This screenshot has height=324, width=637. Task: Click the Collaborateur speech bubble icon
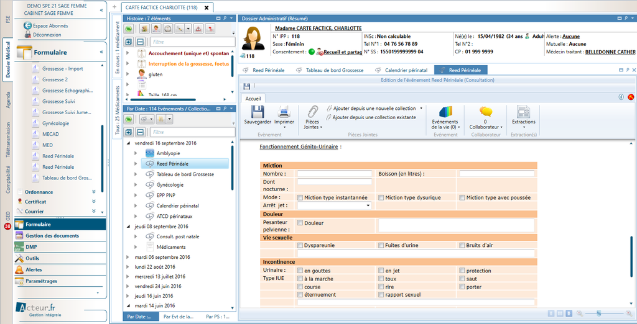point(485,112)
